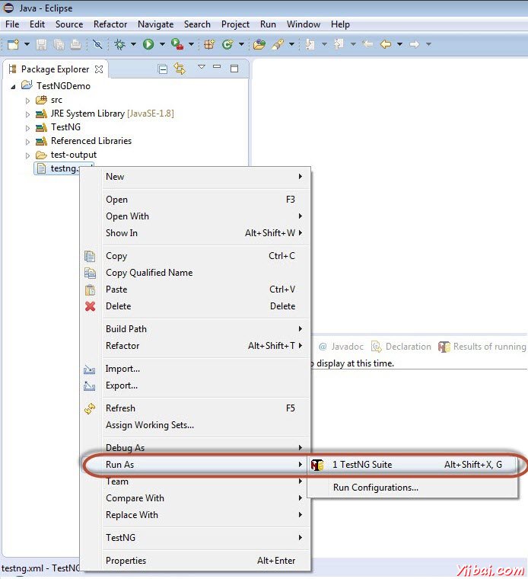528x579 pixels.
Task: Select 1 TestNG Suite from Run As submenu
Action: click(x=413, y=465)
